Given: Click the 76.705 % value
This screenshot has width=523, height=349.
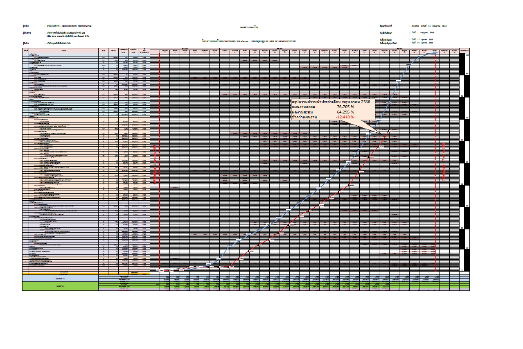Looking at the screenshot, I should 345,107.
